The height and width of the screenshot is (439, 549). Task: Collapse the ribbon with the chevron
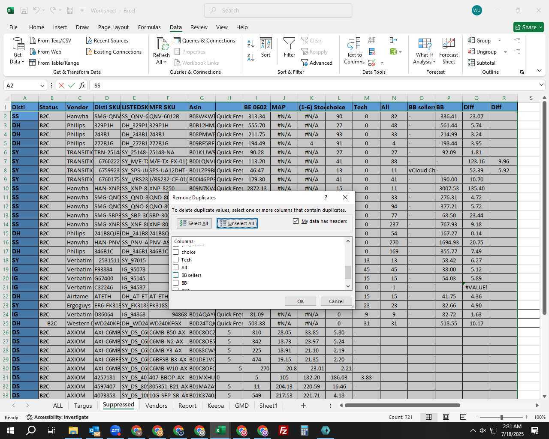tap(539, 71)
